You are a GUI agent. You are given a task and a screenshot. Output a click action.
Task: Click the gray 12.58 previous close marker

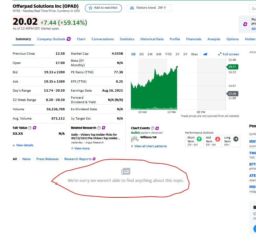(x=232, y=94)
